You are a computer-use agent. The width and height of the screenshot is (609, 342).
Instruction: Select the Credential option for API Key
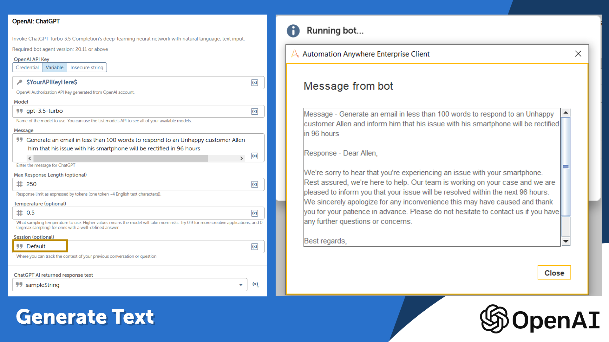[27, 67]
